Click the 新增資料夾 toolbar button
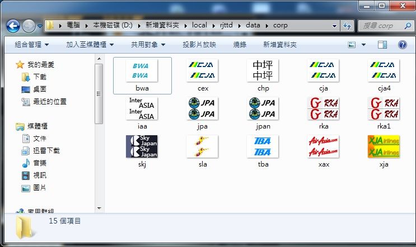Viewport: 416px width, 247px height. [x=279, y=45]
